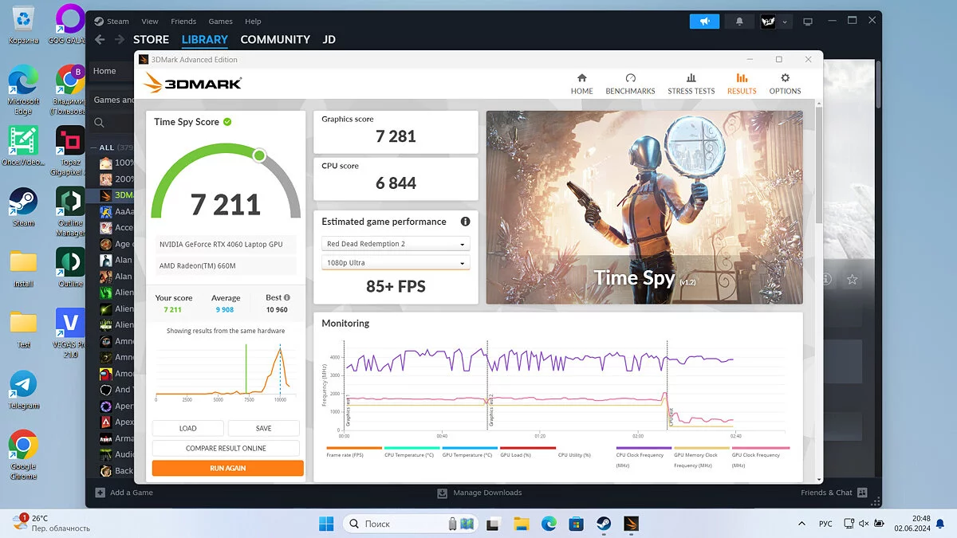Click the Steam notifications bell icon

pyautogui.click(x=739, y=22)
